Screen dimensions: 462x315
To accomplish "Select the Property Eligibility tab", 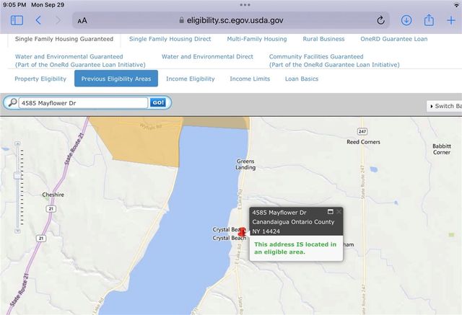I will pos(40,79).
